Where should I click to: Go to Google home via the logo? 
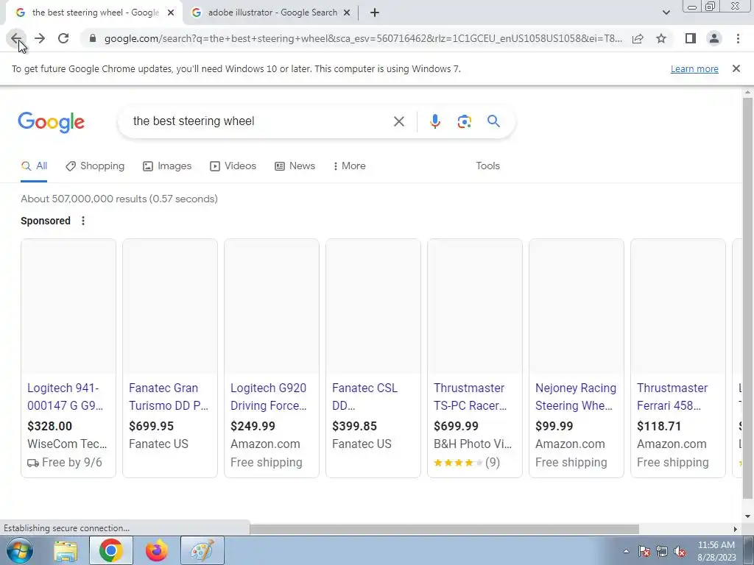click(x=51, y=122)
